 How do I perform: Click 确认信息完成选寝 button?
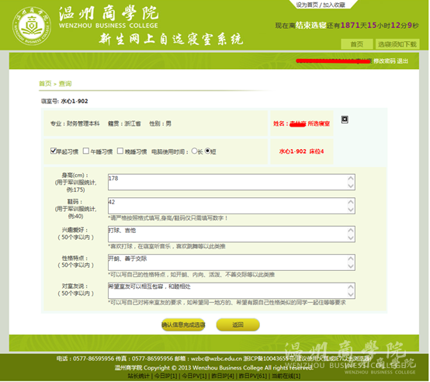(183, 325)
